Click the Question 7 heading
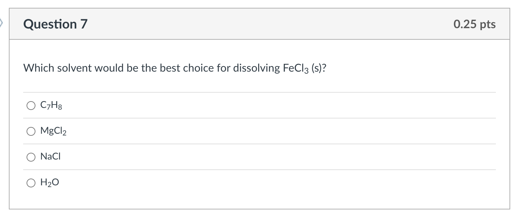The height and width of the screenshot is (222, 532). pos(56,24)
